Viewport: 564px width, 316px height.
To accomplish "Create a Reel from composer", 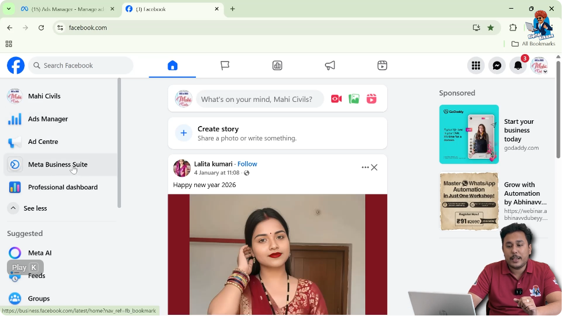I will click(372, 99).
